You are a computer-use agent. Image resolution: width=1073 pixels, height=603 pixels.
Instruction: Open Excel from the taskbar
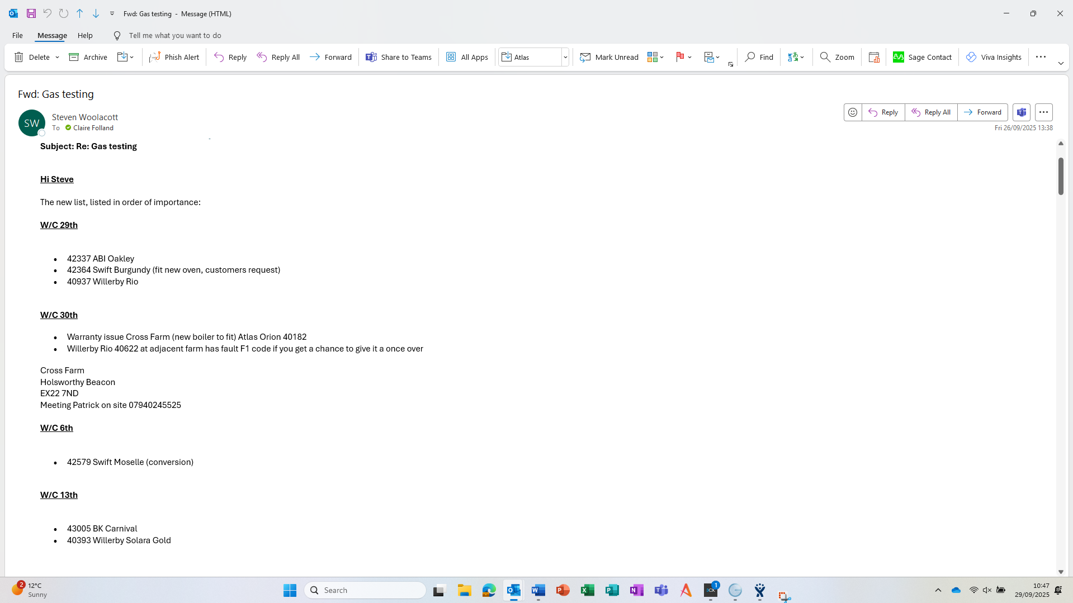tap(588, 590)
